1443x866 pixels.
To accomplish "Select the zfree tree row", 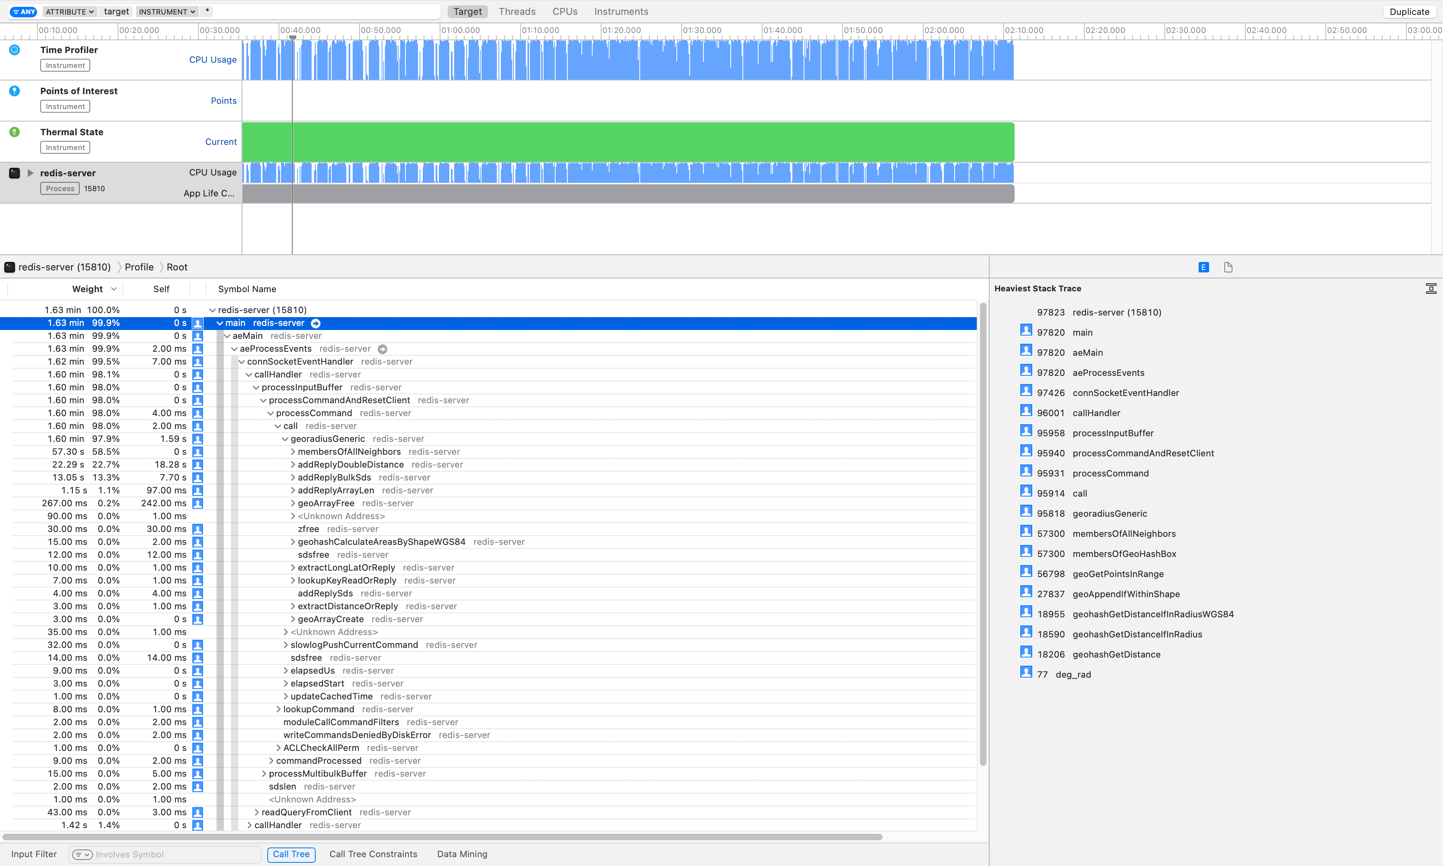I will 488,529.
